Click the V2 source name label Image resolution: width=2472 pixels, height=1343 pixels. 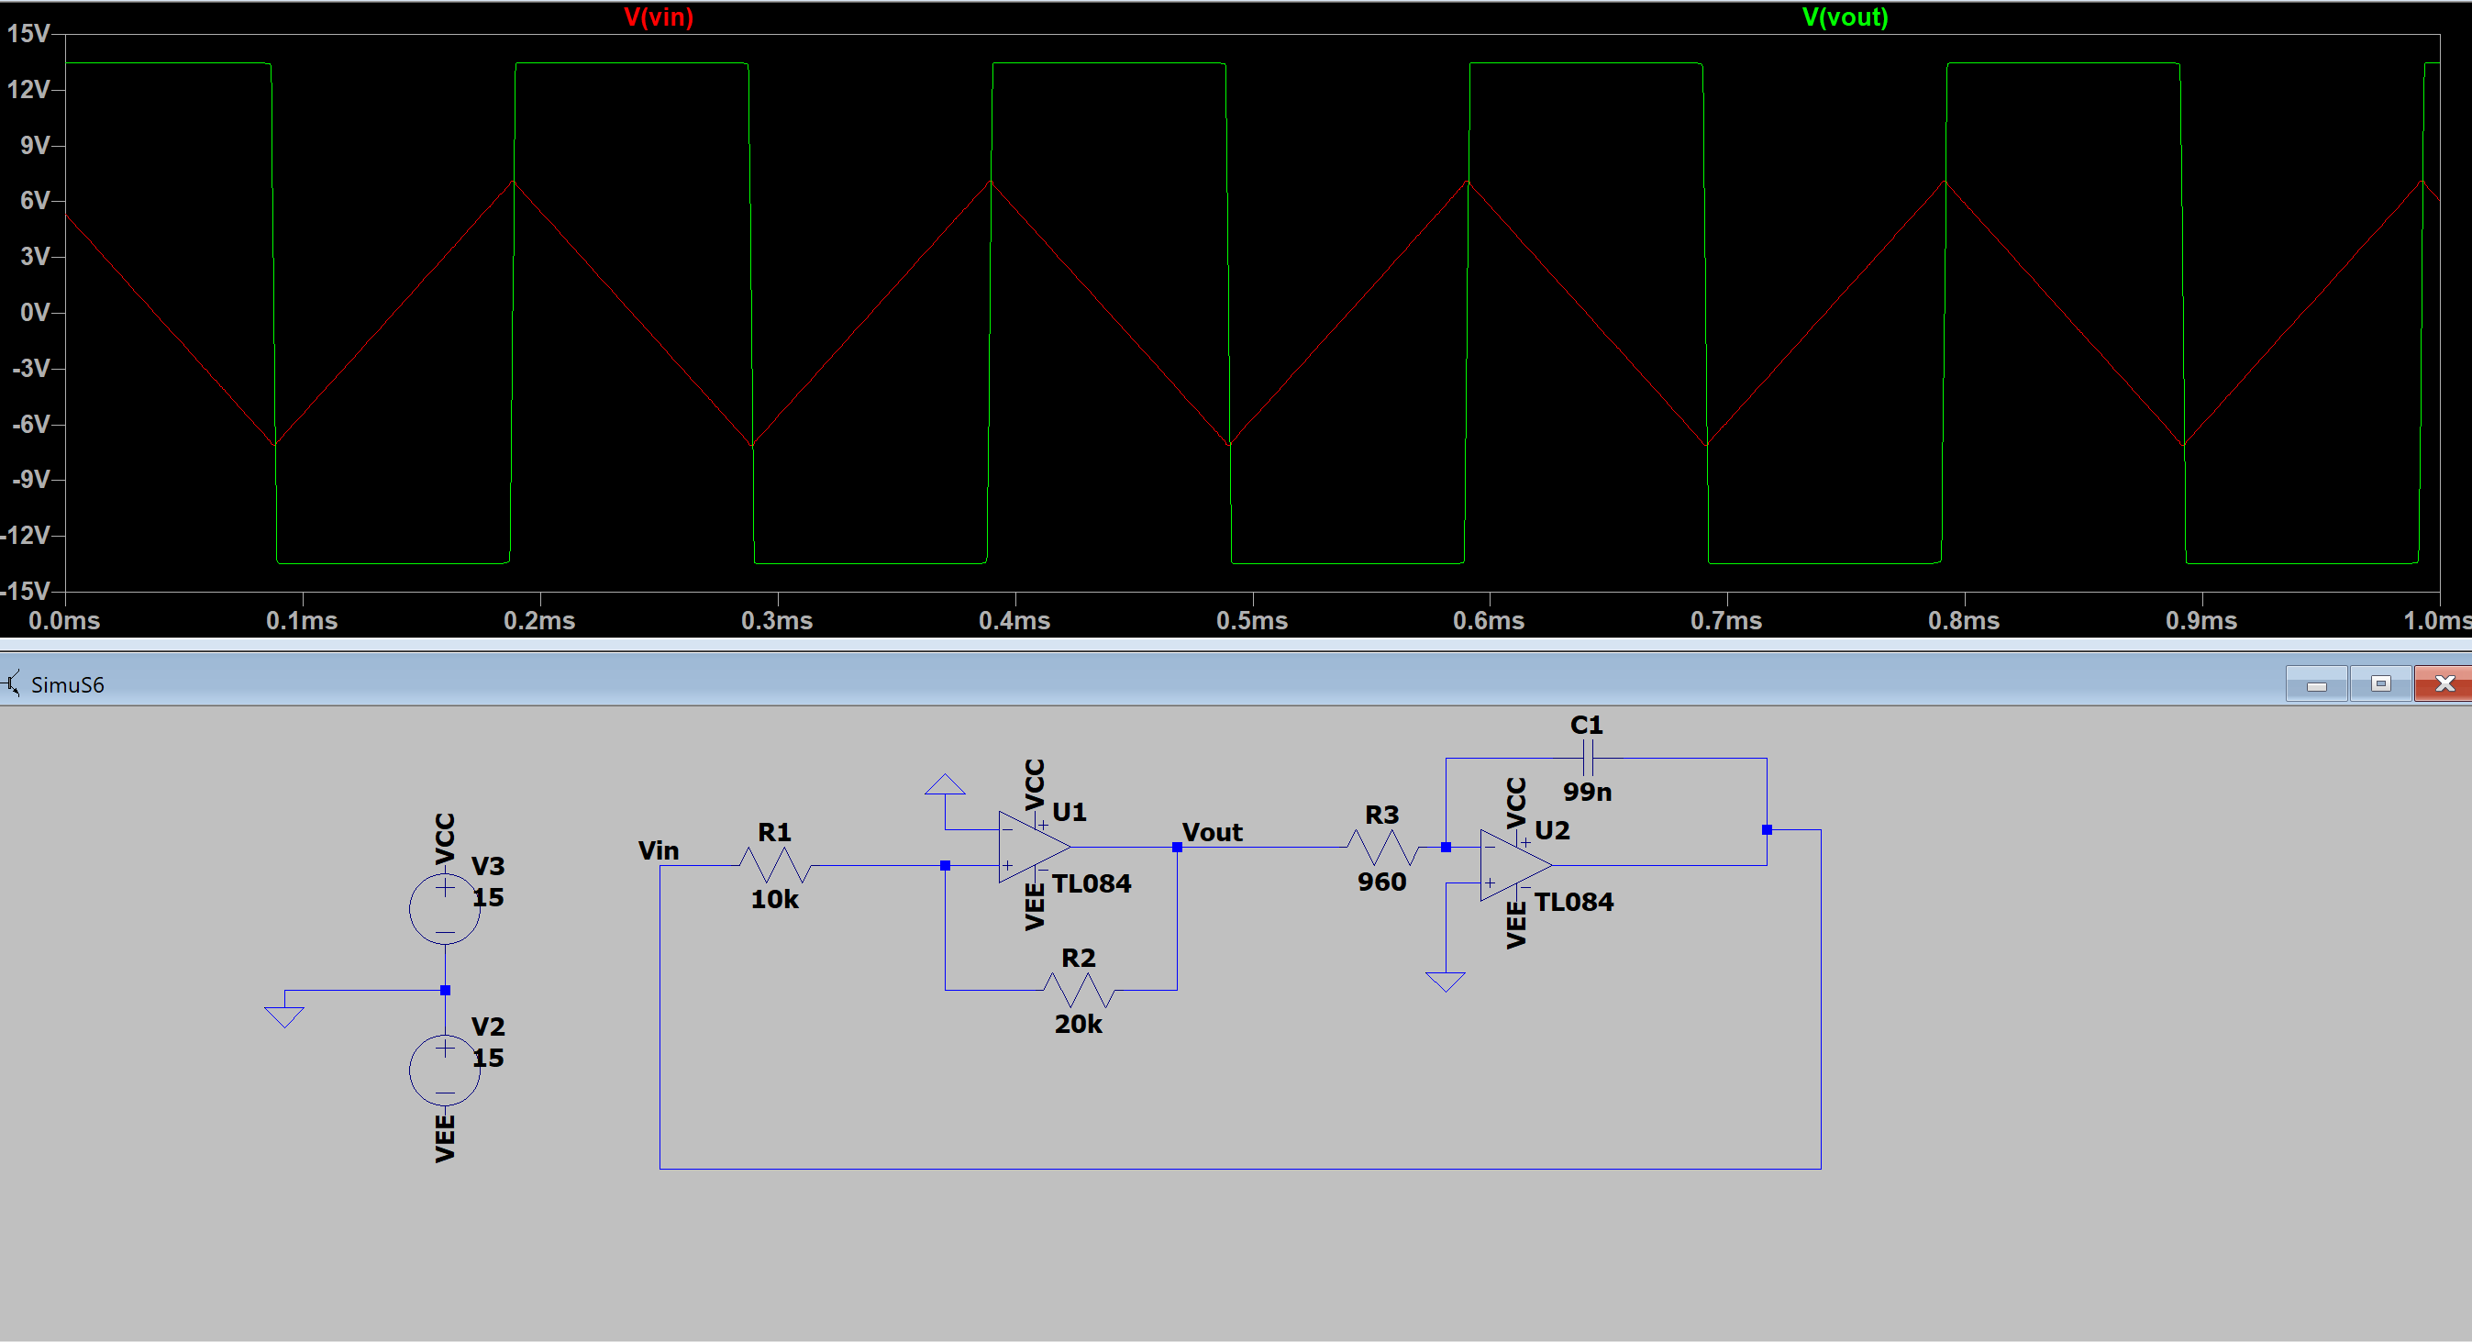pyautogui.click(x=487, y=1027)
